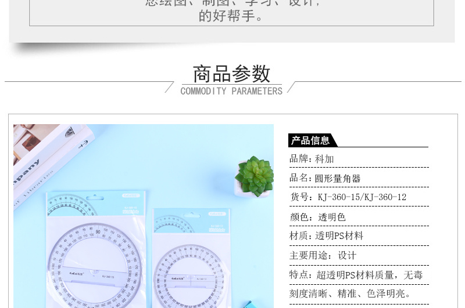Click the 刻度清晰、精准、色泽明亮 text line
This screenshot has width=465, height=308.
350,294
